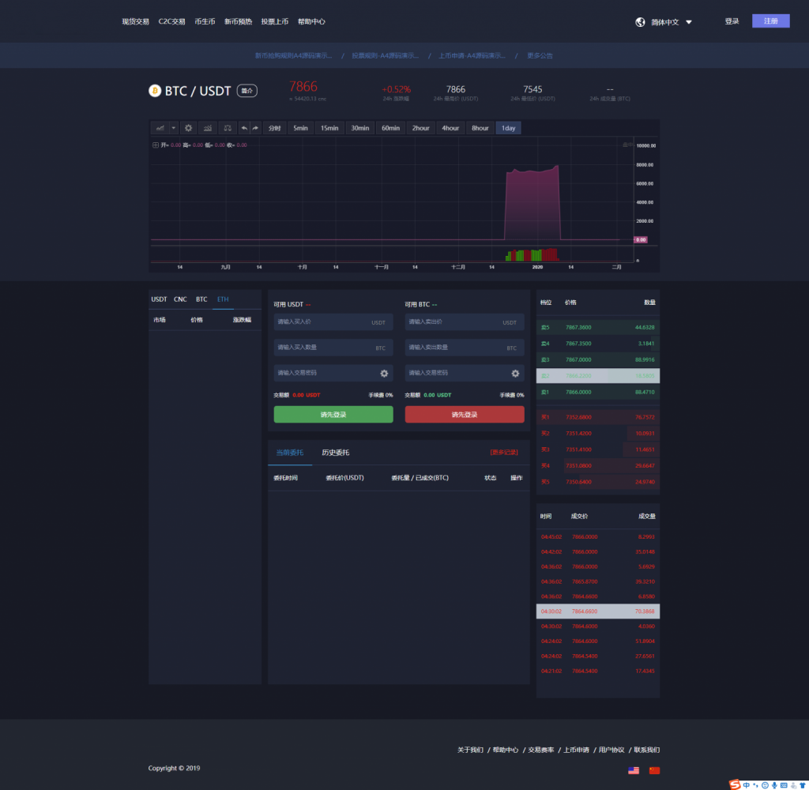The height and width of the screenshot is (790, 809).
Task: Undo last chart action arrow
Action: click(244, 128)
